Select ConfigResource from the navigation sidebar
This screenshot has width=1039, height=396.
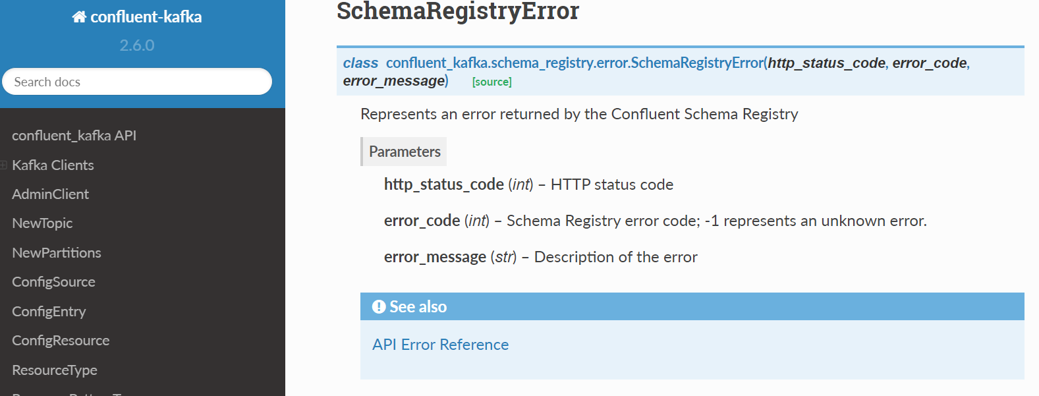pyautogui.click(x=61, y=340)
